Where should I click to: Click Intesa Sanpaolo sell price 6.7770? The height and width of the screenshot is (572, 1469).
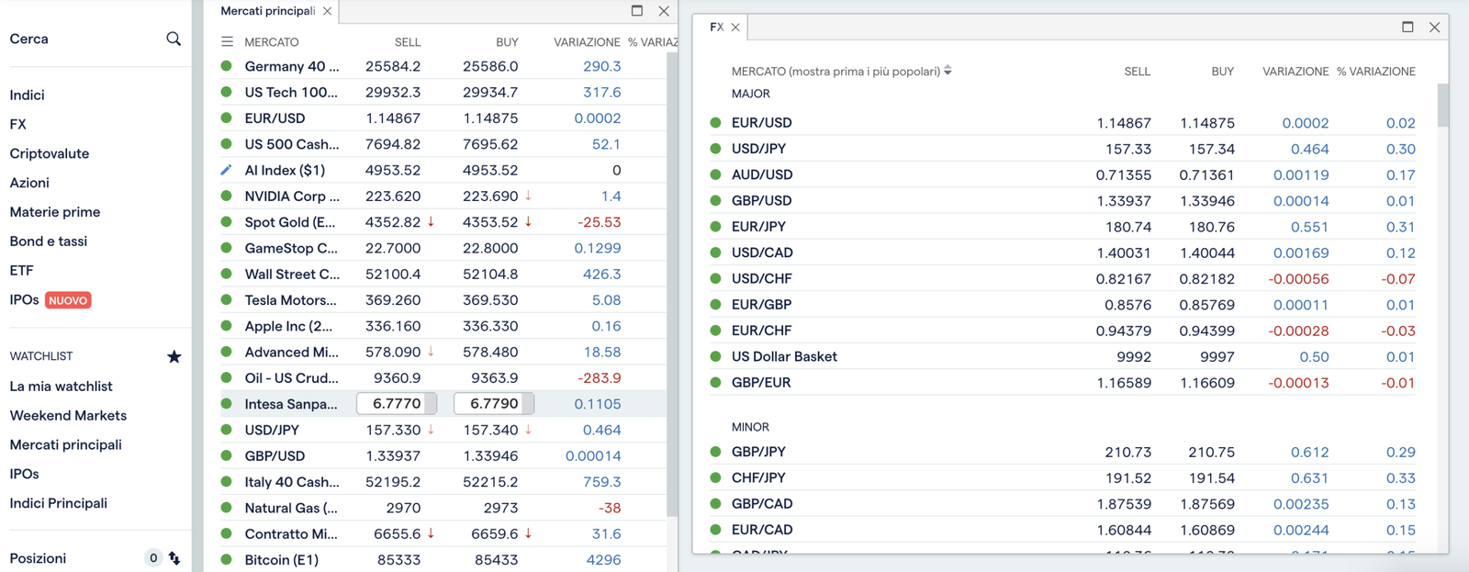tap(397, 403)
